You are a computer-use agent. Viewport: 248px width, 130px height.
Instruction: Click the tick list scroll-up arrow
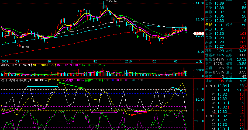(x=246, y=89)
